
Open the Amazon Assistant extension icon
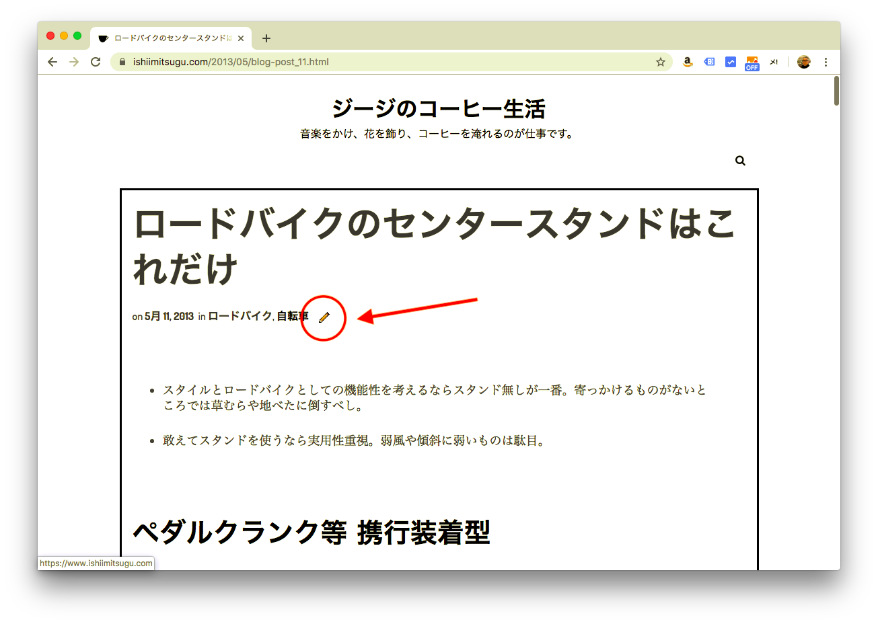coord(687,61)
